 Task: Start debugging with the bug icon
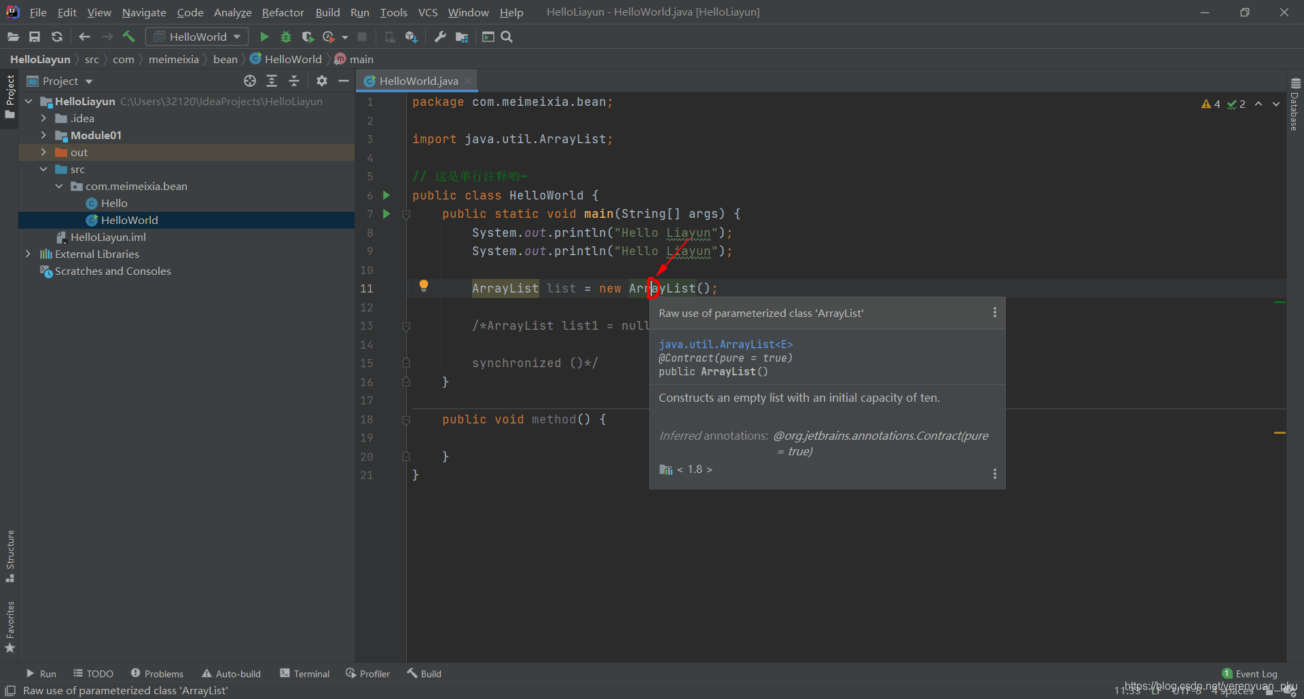point(286,37)
